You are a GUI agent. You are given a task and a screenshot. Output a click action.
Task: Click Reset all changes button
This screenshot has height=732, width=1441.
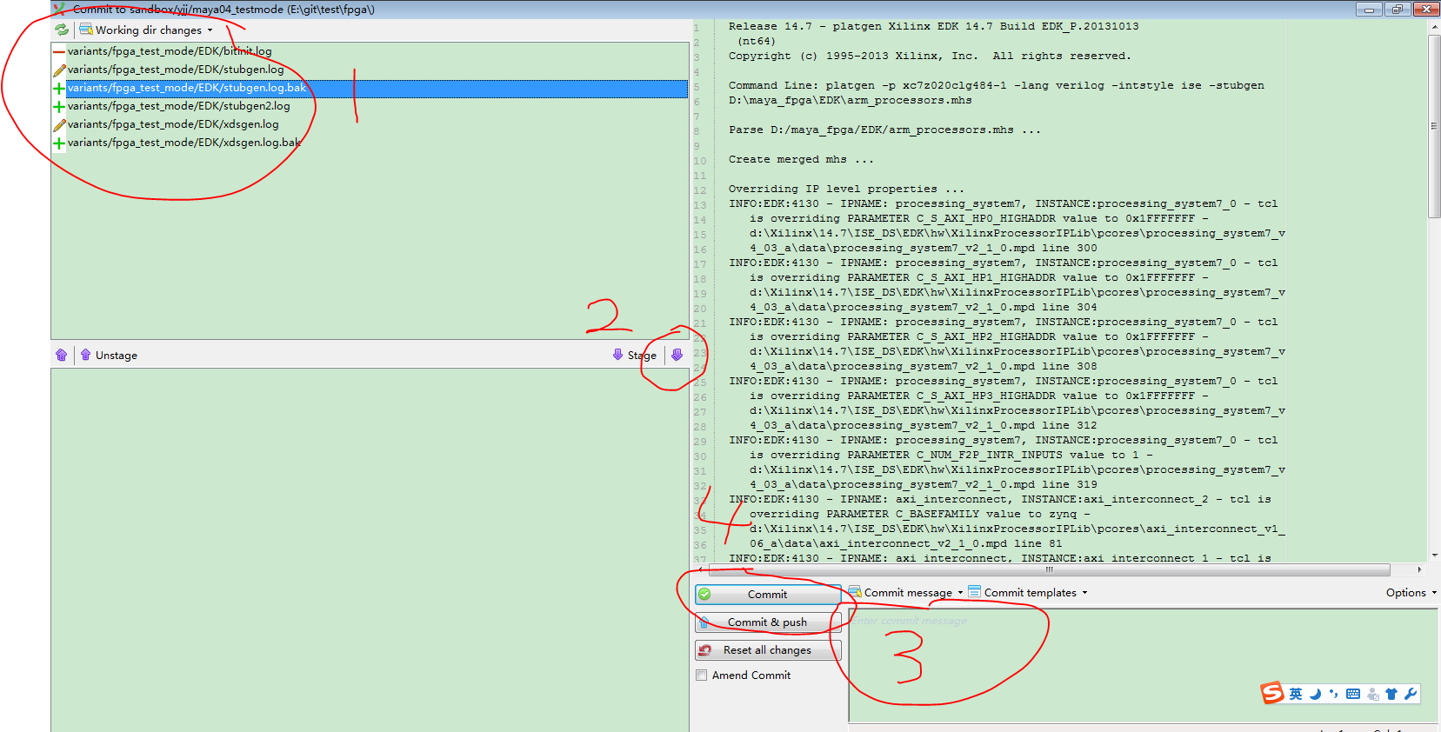[767, 650]
